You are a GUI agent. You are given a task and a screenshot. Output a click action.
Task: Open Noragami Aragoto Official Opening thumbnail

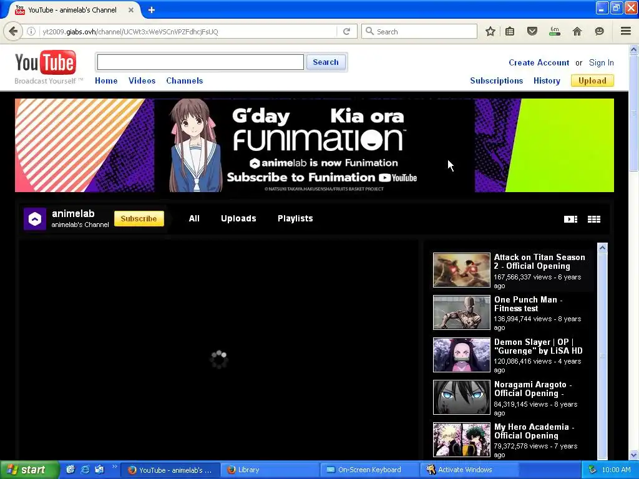461,397
